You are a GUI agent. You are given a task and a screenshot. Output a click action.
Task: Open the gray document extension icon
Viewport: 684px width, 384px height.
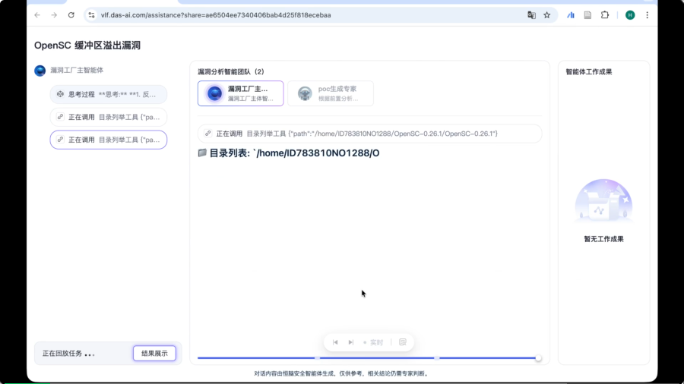pyautogui.click(x=587, y=15)
